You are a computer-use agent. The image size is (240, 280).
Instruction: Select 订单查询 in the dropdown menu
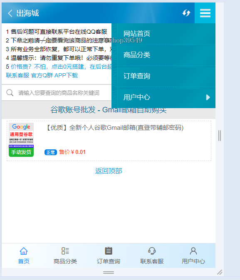(x=163, y=76)
